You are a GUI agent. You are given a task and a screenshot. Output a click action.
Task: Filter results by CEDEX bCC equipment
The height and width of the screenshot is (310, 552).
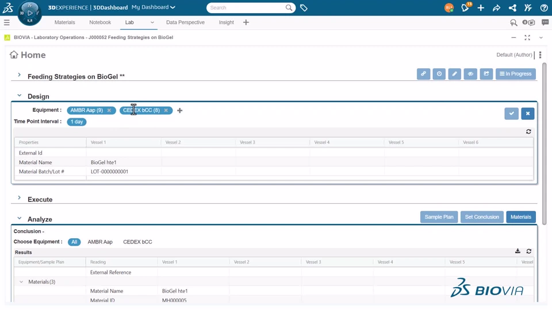pyautogui.click(x=137, y=242)
